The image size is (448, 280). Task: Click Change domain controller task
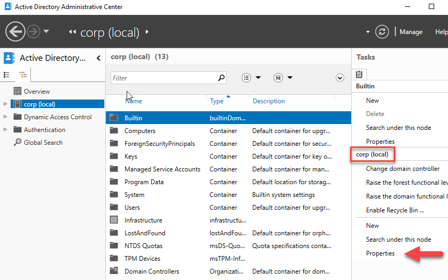403,169
